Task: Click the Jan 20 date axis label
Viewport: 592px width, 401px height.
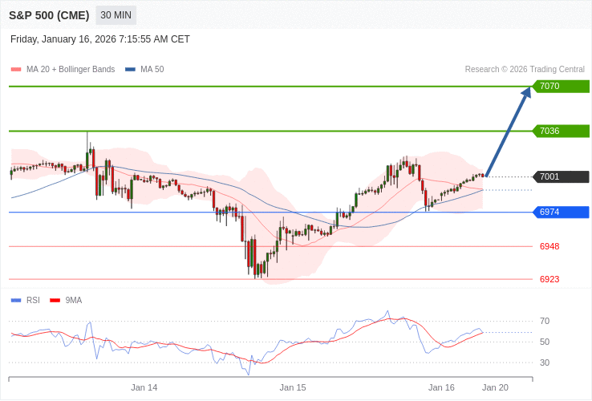Action: tap(496, 388)
